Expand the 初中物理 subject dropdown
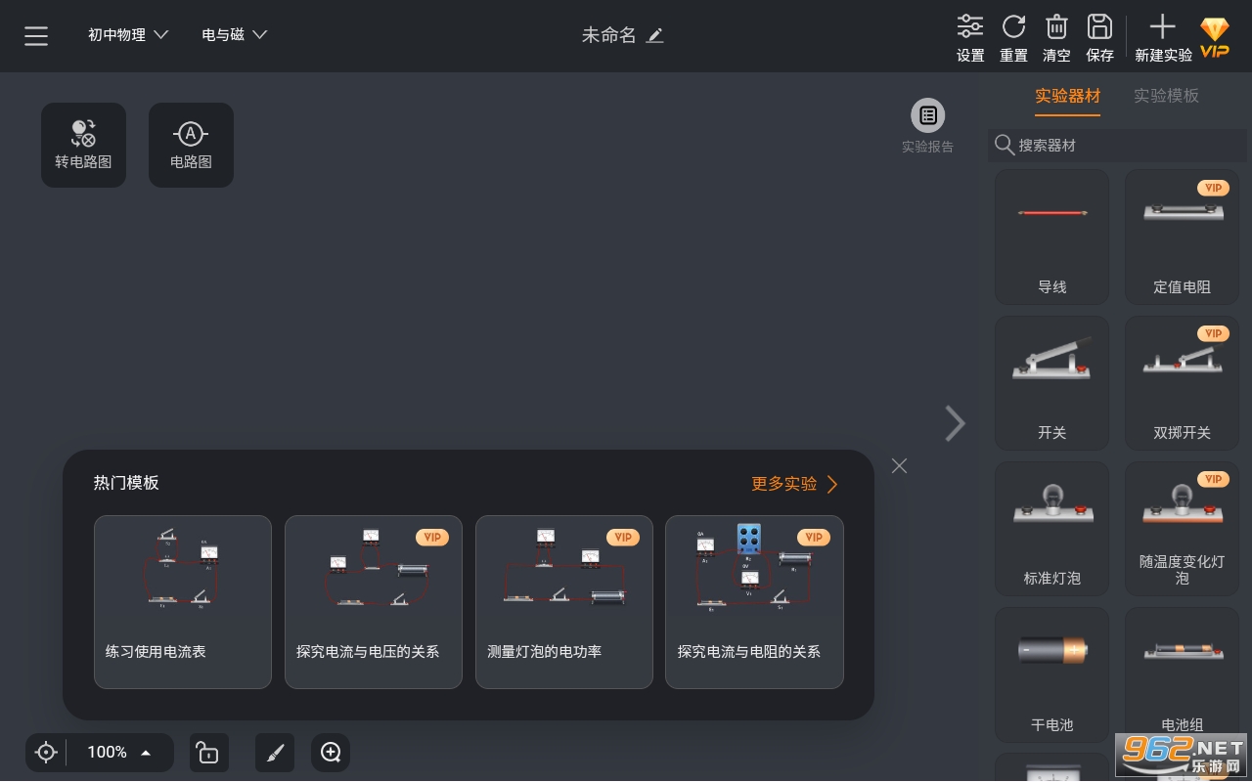 [128, 35]
